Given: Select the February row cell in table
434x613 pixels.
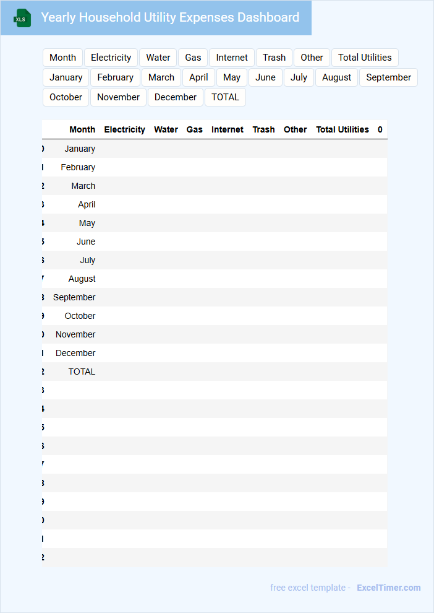Looking at the screenshot, I should (78, 167).
